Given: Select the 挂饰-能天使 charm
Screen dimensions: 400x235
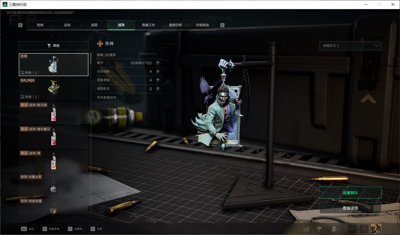Looking at the screenshot, I should (x=53, y=113).
